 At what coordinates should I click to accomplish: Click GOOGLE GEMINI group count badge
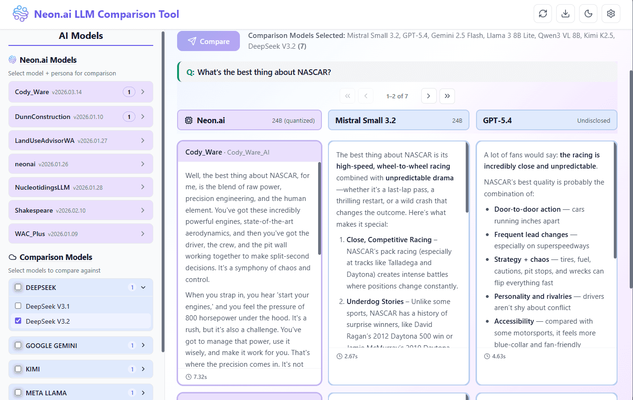tap(132, 345)
